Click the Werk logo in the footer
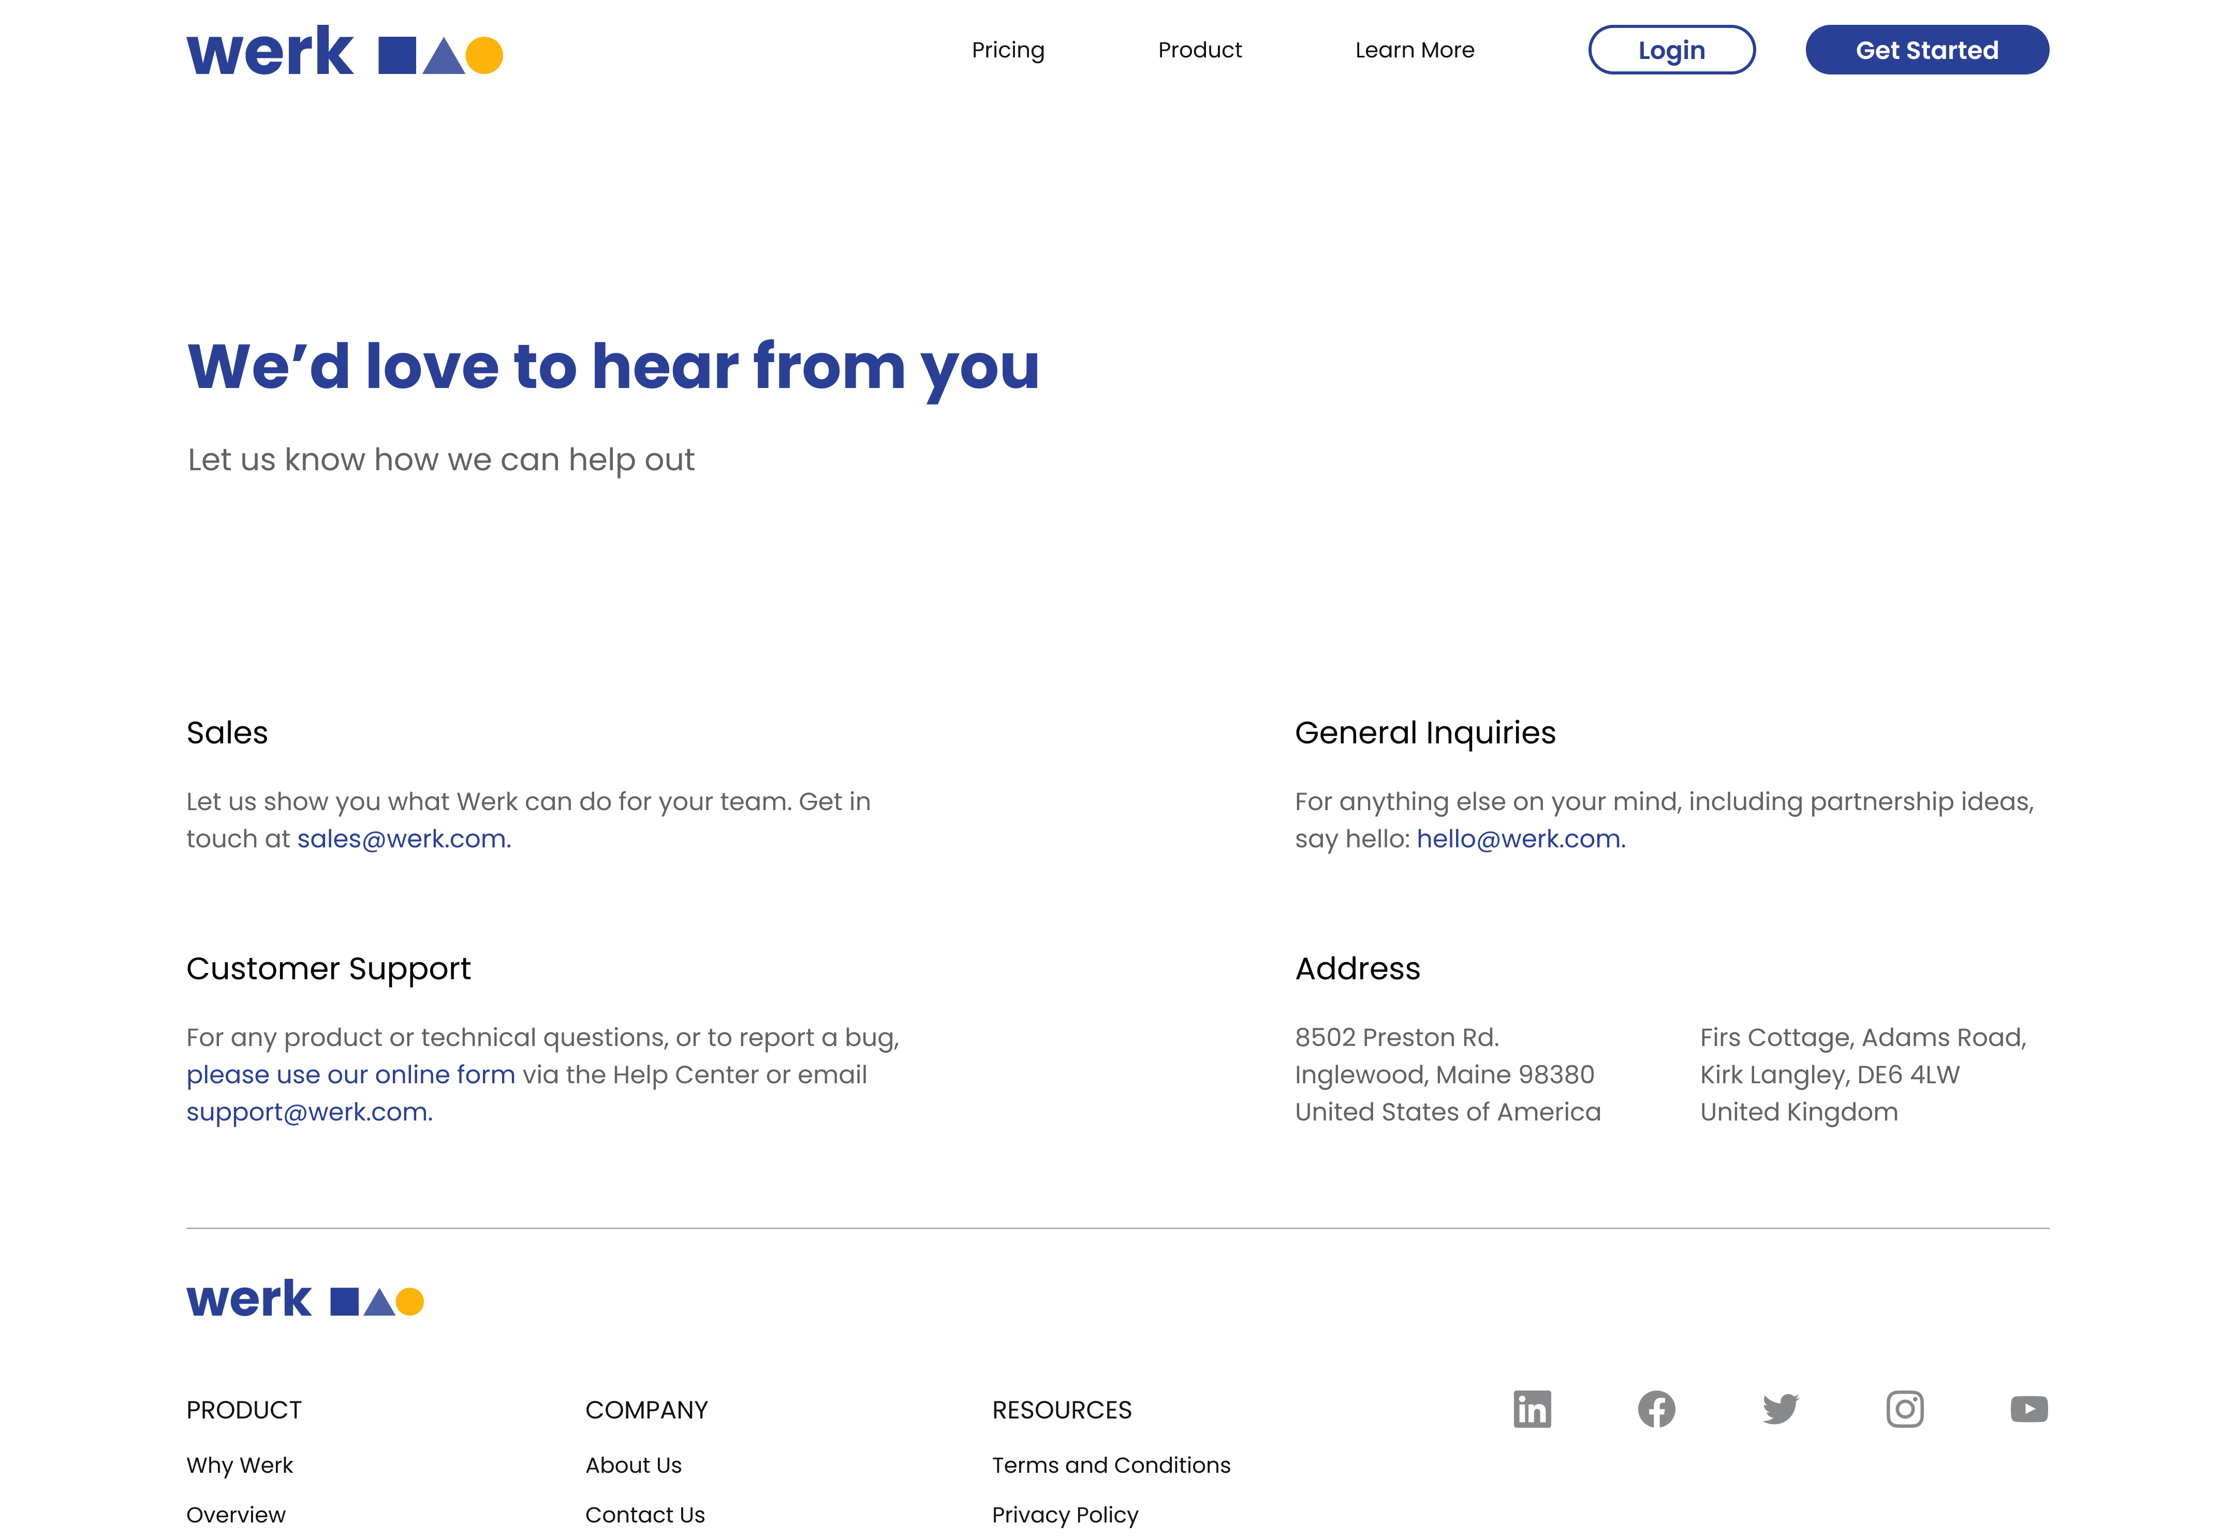This screenshot has width=2236, height=1539. (x=305, y=1299)
